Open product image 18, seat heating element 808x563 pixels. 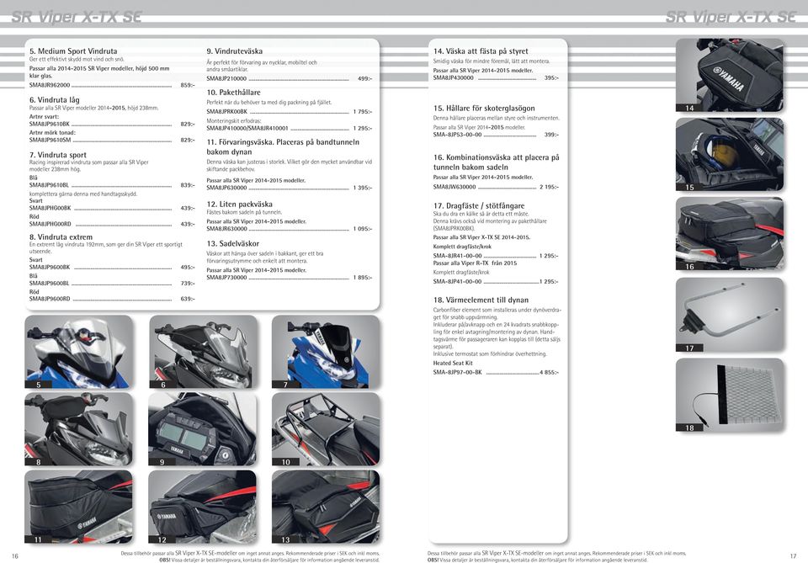click(x=730, y=395)
